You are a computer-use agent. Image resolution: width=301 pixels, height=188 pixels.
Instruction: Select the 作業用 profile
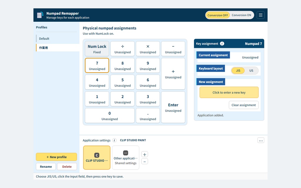58,48
